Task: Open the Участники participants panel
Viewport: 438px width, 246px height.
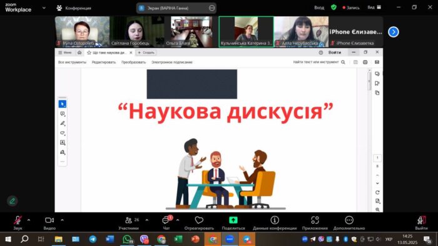Action: click(x=129, y=223)
